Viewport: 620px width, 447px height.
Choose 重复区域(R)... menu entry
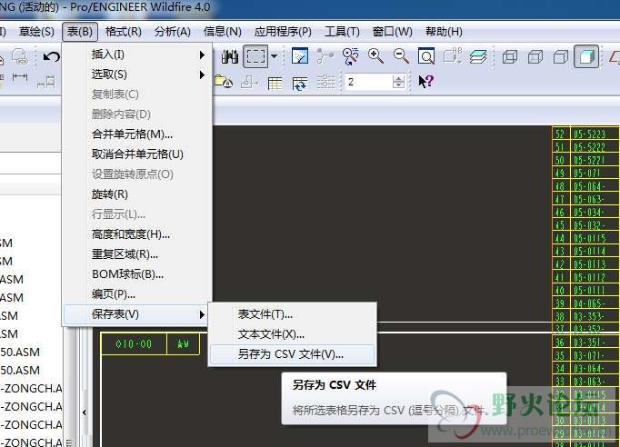click(136, 254)
